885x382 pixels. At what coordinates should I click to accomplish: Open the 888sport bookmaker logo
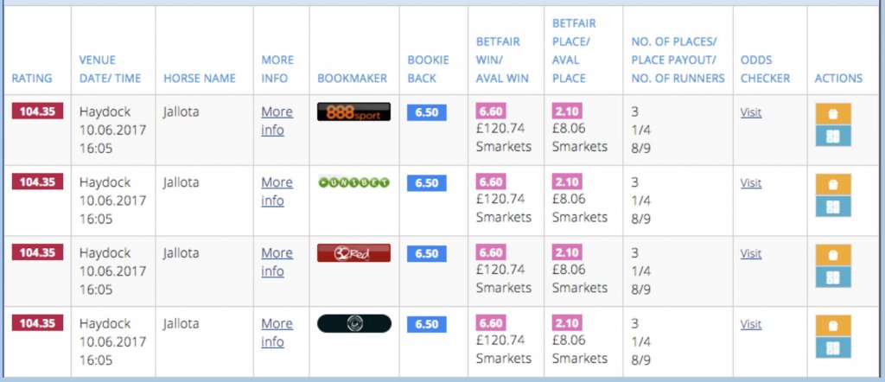(353, 111)
